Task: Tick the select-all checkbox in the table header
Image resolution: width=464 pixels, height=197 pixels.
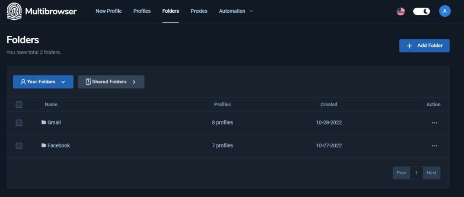Action: 19,105
